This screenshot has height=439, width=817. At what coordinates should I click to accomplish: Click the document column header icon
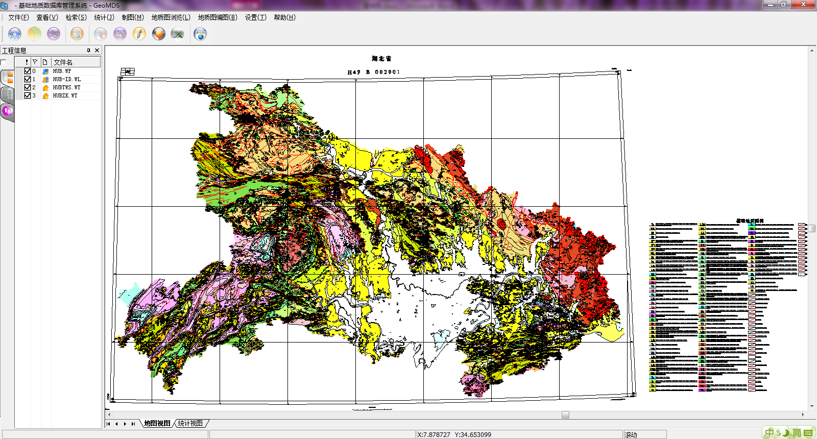pos(45,62)
